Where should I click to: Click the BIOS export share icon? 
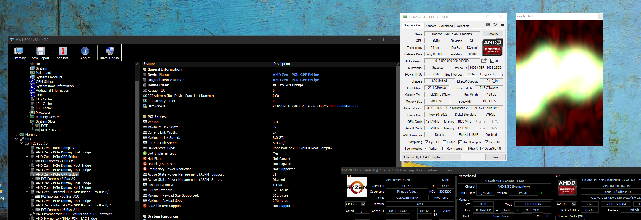484,61
